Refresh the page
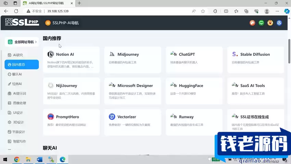 [16, 11]
